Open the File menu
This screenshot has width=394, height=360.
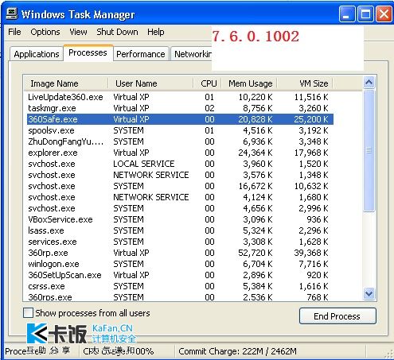14,32
